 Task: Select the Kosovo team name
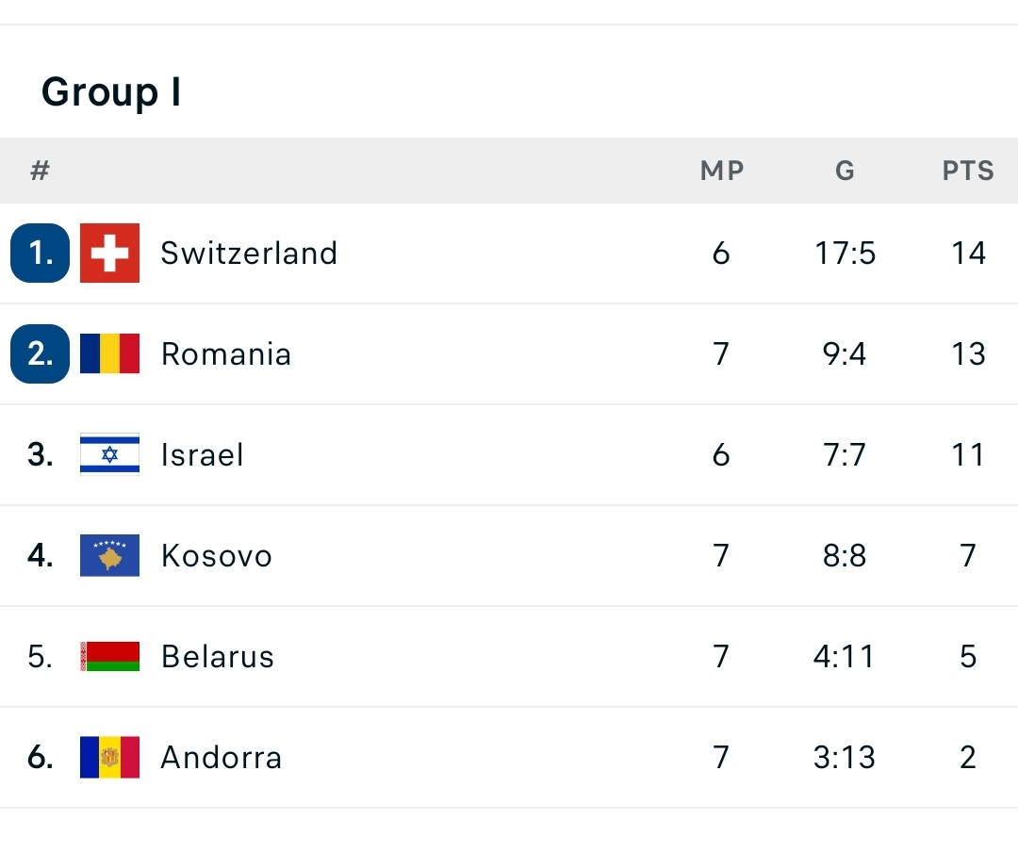(x=217, y=556)
